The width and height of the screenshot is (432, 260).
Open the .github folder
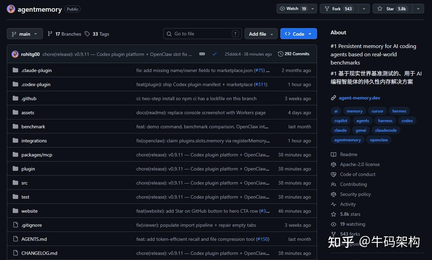29,98
